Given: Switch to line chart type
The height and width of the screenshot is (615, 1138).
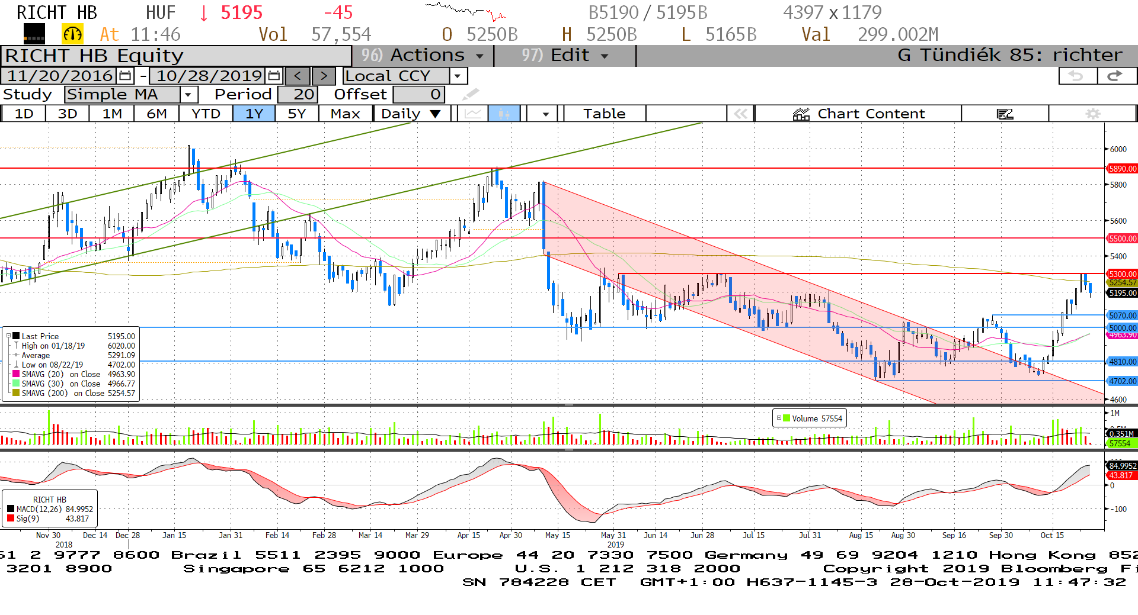Looking at the screenshot, I should 473,114.
